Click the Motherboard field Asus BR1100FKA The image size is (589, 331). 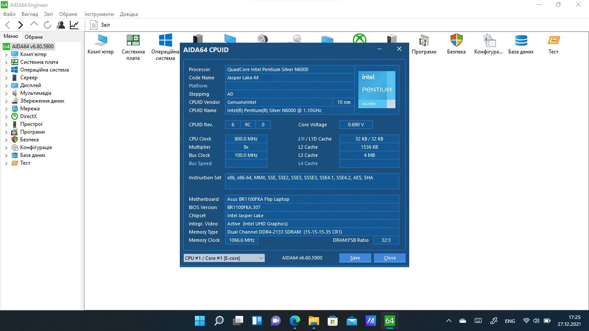pos(312,199)
